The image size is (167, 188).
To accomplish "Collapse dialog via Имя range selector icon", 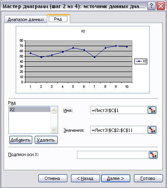I will point(152,110).
